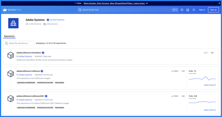Click the download count 17
The height and width of the screenshot is (117, 222).
[x=206, y=53]
